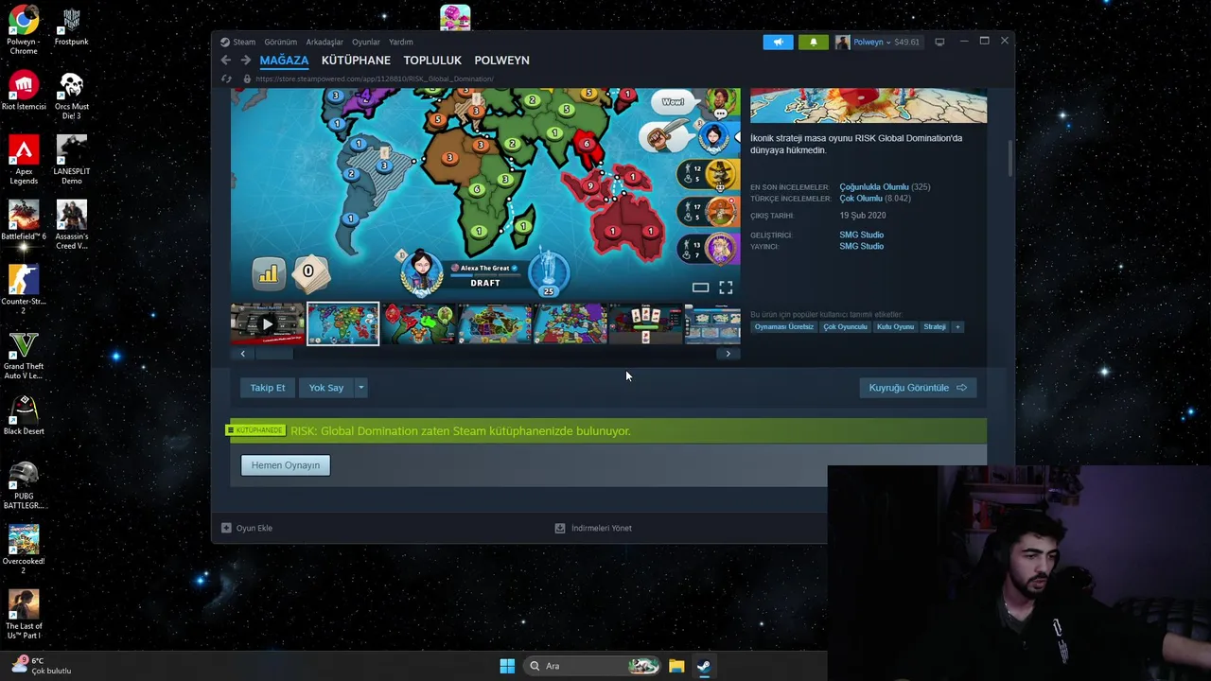
Task: Open the Görünüm menu
Action: (x=280, y=42)
